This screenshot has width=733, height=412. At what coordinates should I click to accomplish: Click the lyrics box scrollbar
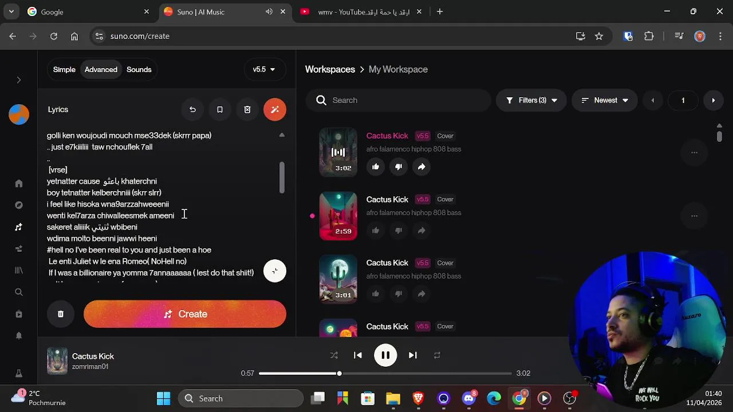[x=282, y=177]
